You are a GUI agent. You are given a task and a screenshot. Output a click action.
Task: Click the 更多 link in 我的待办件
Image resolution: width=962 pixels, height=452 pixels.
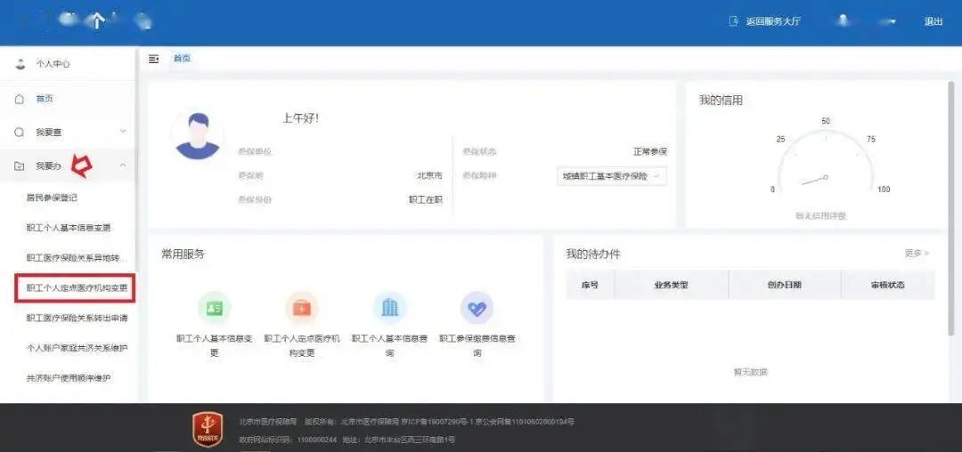coord(916,254)
